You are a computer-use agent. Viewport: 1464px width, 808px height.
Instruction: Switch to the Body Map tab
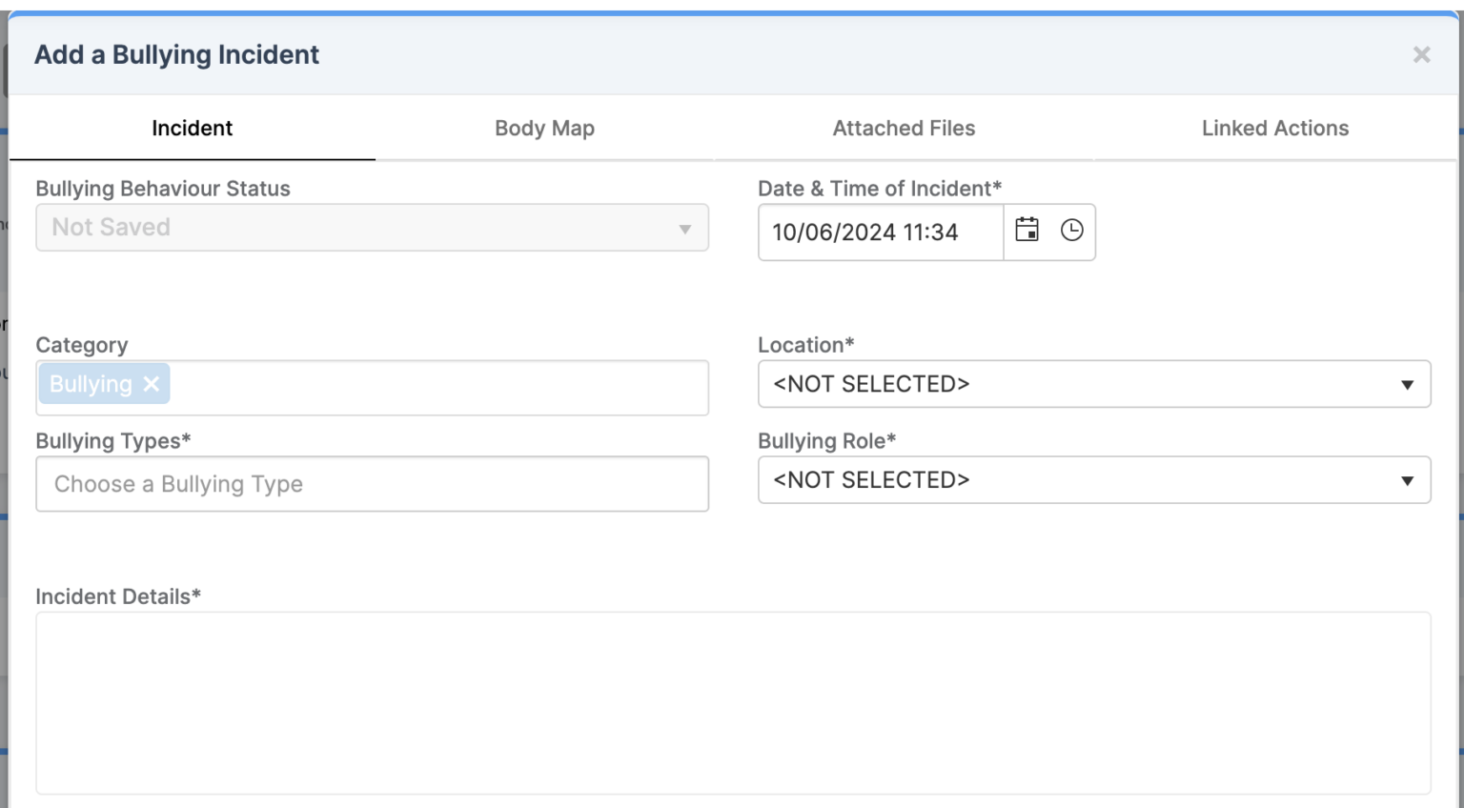point(544,129)
